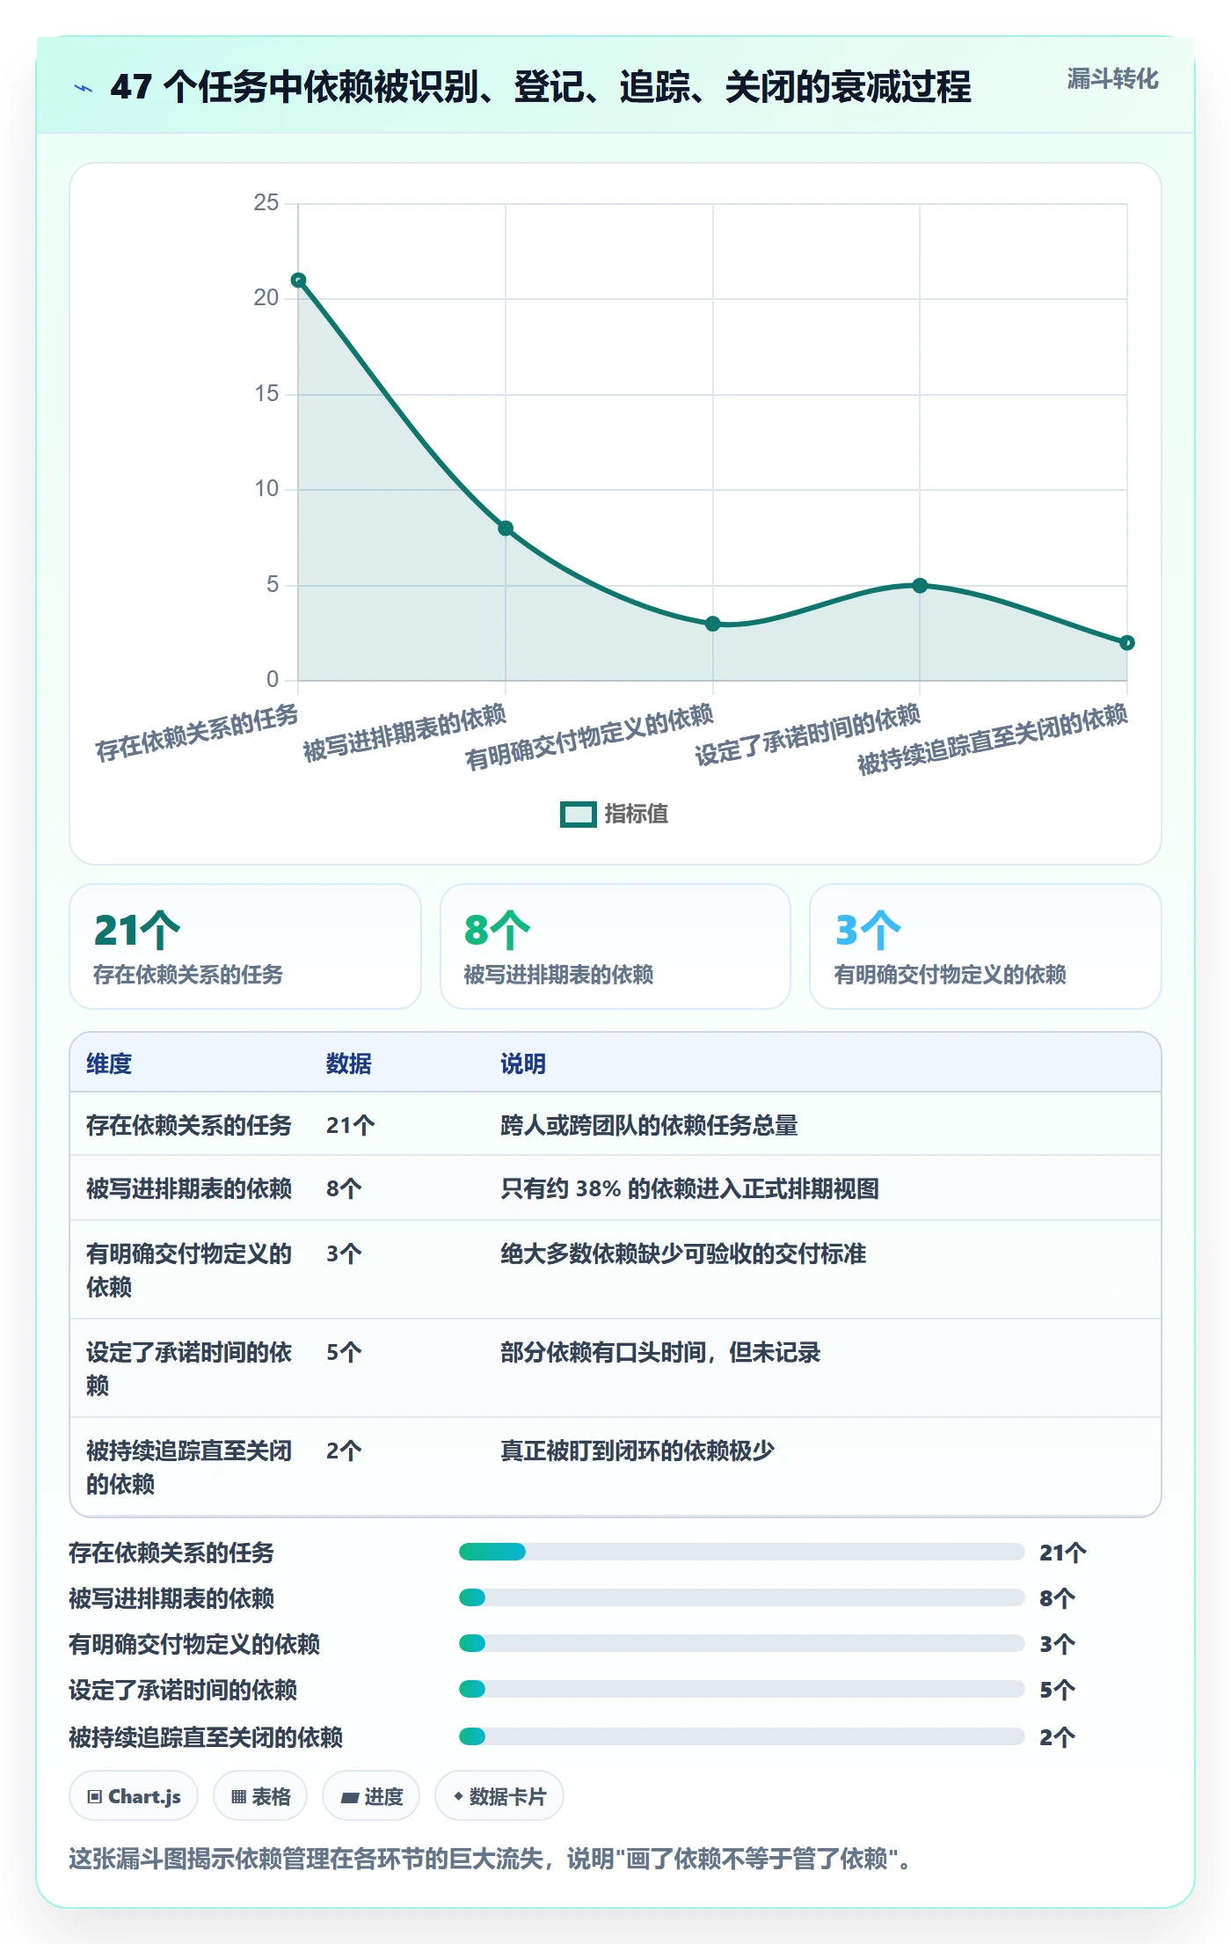Click the y-axis tick label 25
Screen dimensions: 1231x1944
coord(266,203)
